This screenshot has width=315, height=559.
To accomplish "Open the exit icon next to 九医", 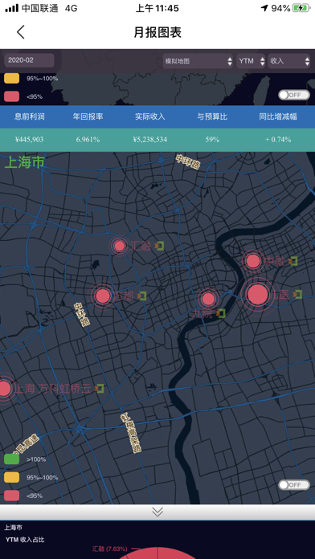I will pos(297,294).
